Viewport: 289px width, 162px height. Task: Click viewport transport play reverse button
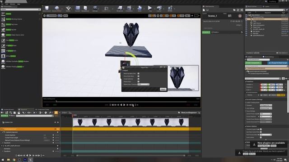coord(121,105)
